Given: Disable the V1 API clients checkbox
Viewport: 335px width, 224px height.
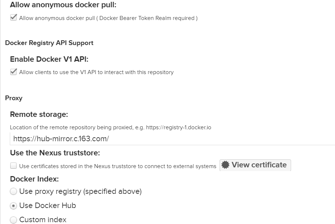Looking at the screenshot, I should point(13,72).
